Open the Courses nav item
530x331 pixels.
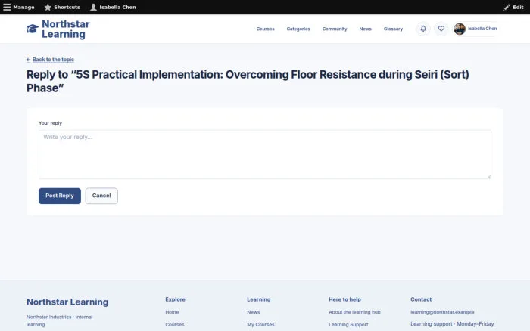coord(265,29)
